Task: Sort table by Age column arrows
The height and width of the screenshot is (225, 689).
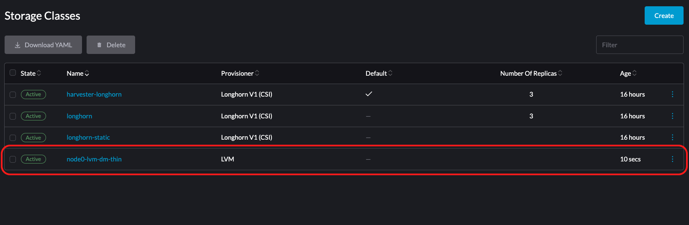Action: pos(634,73)
